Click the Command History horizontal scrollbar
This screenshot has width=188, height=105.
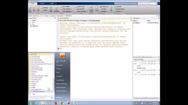click(x=146, y=98)
